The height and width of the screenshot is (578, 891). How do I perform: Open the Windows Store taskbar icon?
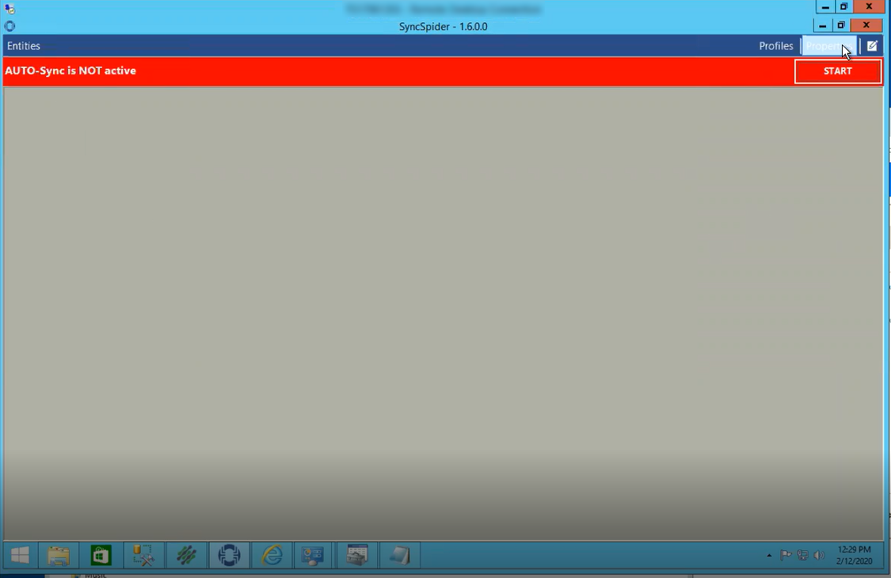click(x=101, y=555)
